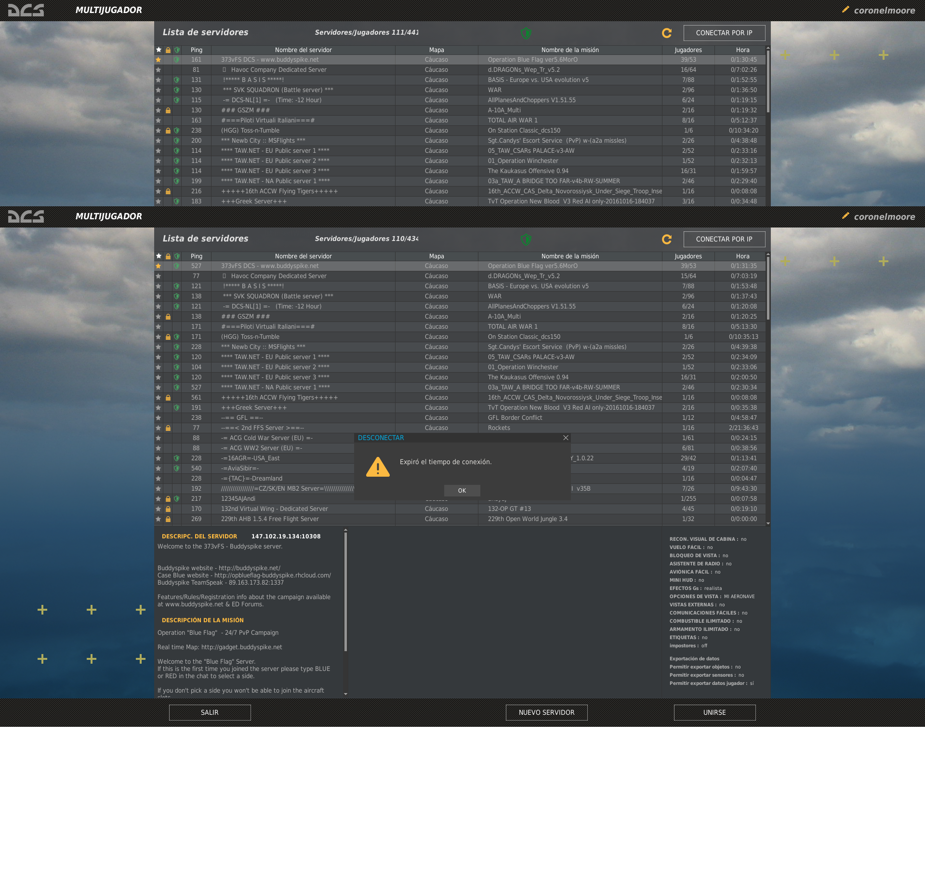Favorite the --== GFL ==-- server

[x=158, y=418]
